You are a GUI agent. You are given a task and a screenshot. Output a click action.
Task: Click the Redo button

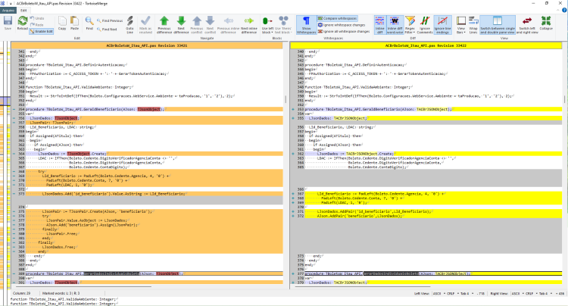pyautogui.click(x=37, y=25)
